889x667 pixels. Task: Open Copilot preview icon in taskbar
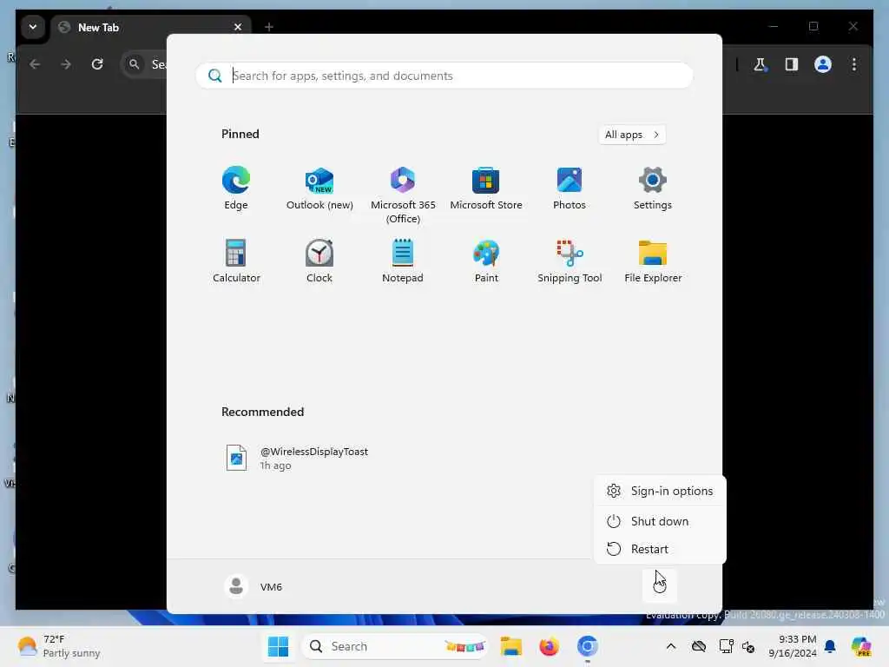coord(861,646)
